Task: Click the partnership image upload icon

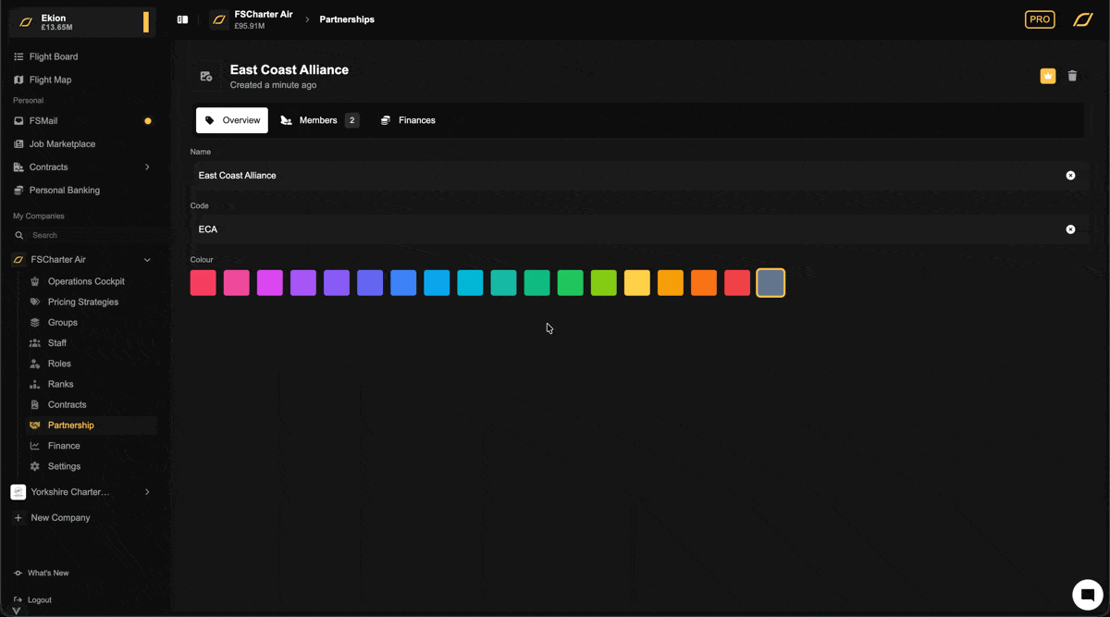Action: (206, 77)
